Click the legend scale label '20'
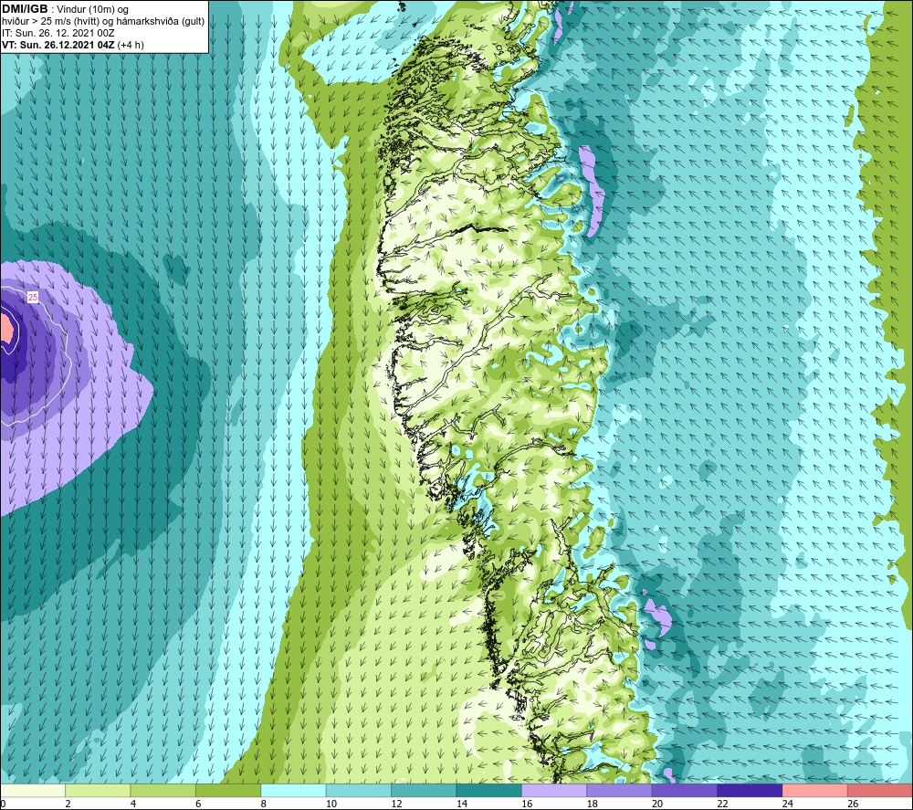913x810 pixels. pyautogui.click(x=657, y=804)
